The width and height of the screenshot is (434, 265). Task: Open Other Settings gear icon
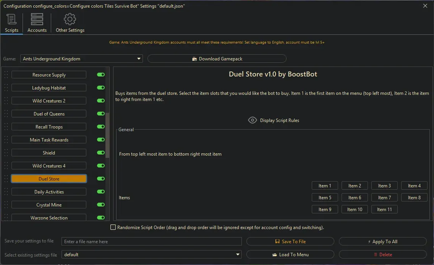tap(70, 19)
